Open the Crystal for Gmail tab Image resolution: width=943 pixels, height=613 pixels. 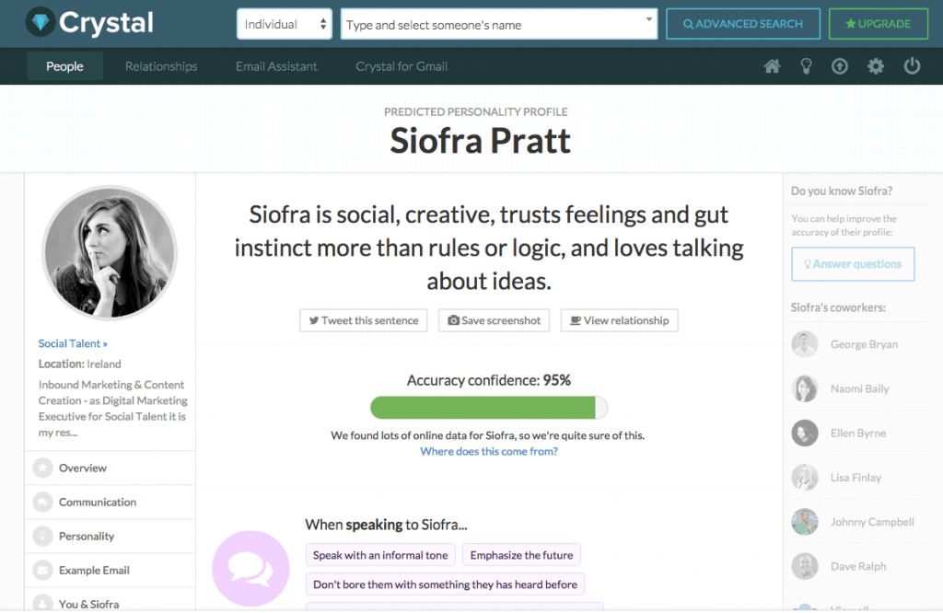[402, 66]
